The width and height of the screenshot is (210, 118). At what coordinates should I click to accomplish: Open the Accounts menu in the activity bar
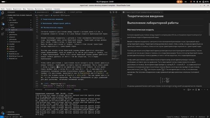3,108
